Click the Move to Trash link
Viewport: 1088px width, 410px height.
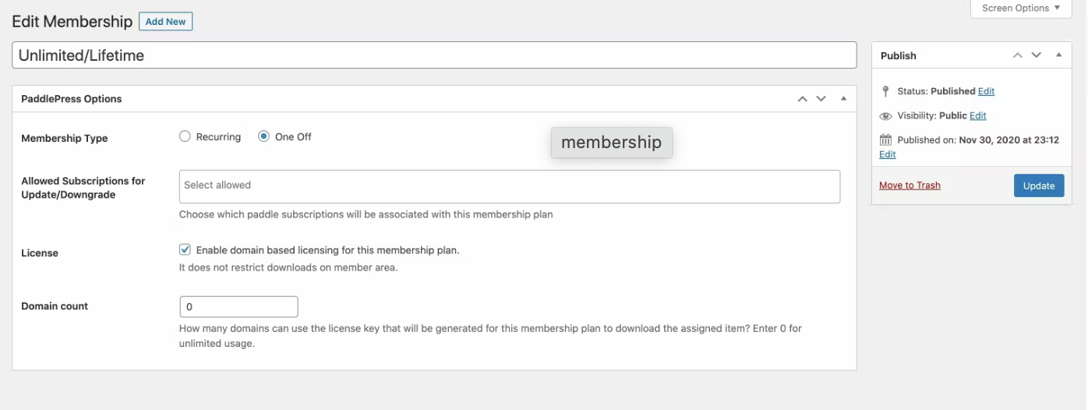tap(910, 186)
